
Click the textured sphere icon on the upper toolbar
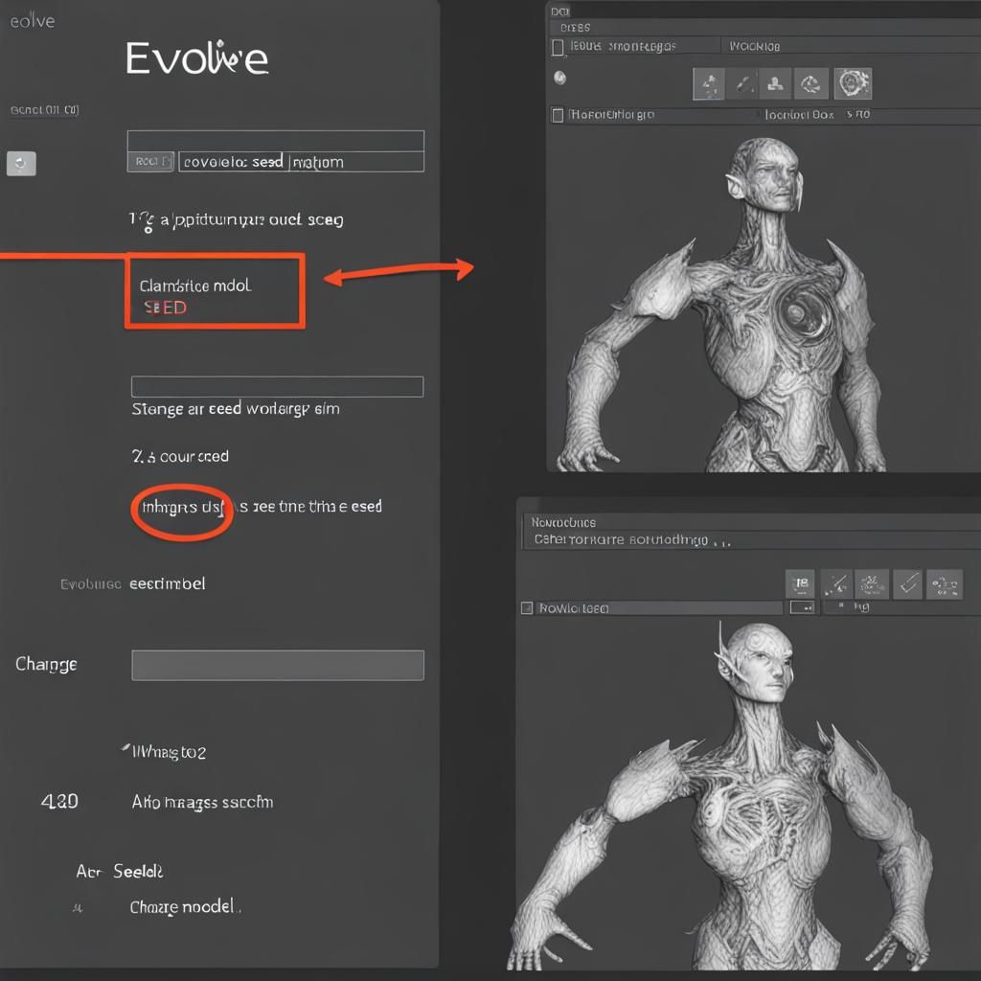pyautogui.click(x=853, y=83)
